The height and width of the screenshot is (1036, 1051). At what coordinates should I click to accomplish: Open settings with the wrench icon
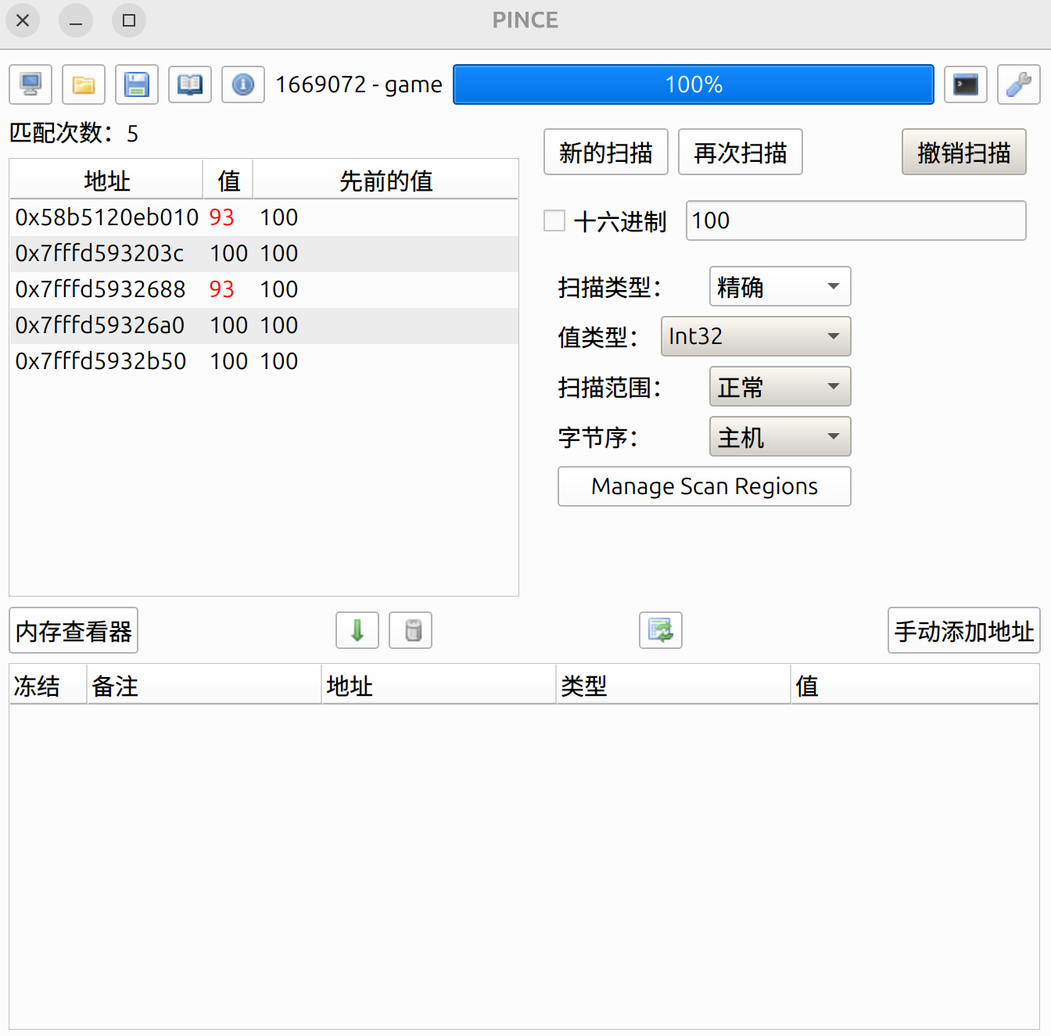click(x=1018, y=84)
